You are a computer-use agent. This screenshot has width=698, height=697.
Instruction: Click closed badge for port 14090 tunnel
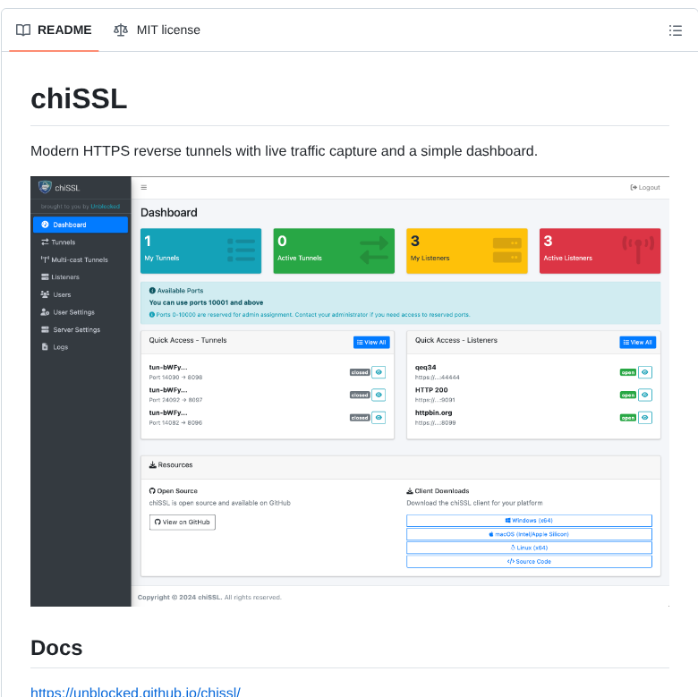(x=360, y=372)
